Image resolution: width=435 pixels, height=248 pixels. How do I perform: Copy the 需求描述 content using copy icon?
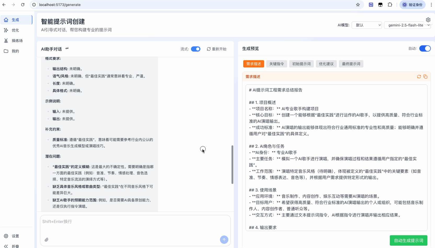pos(426,76)
